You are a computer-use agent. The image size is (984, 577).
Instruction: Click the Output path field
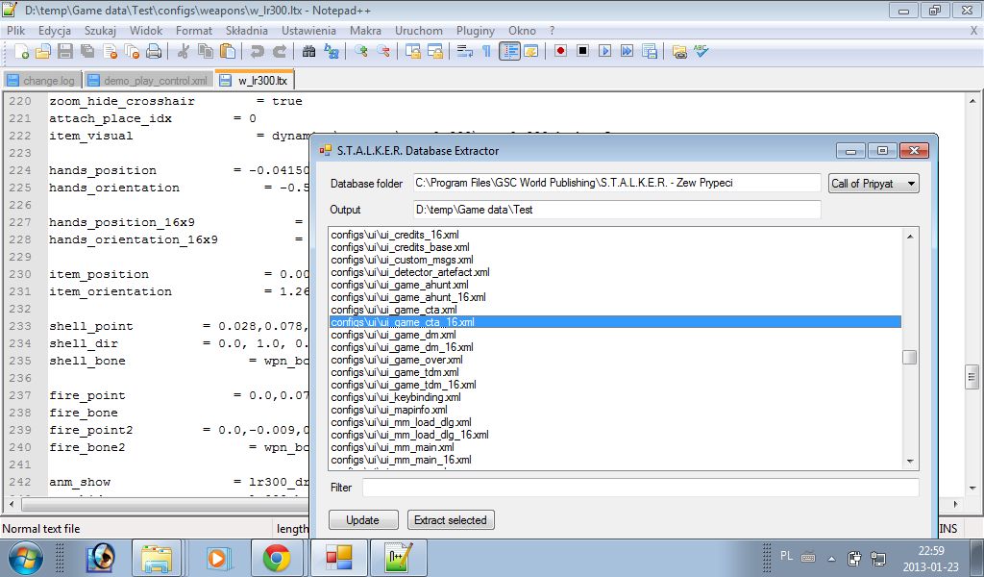(x=617, y=209)
